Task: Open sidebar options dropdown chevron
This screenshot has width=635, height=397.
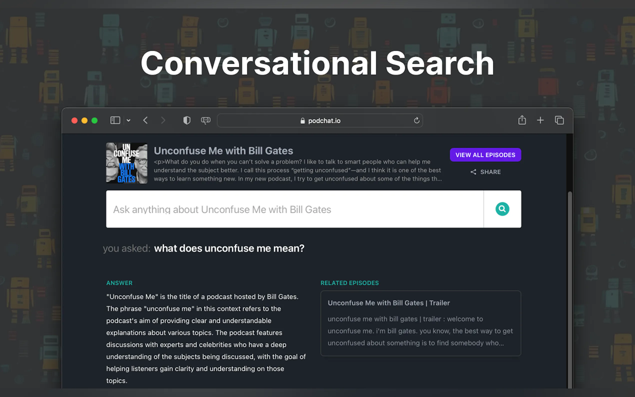Action: 128,120
